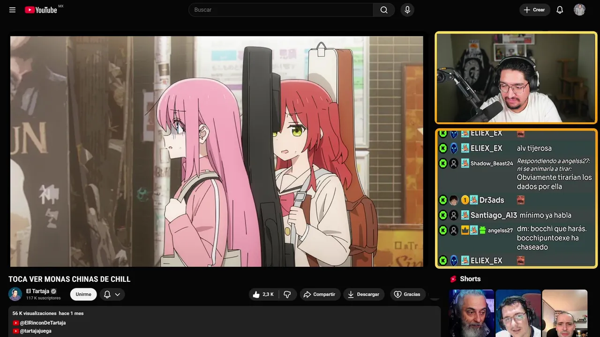Go to the YouTube home logo

(x=41, y=10)
